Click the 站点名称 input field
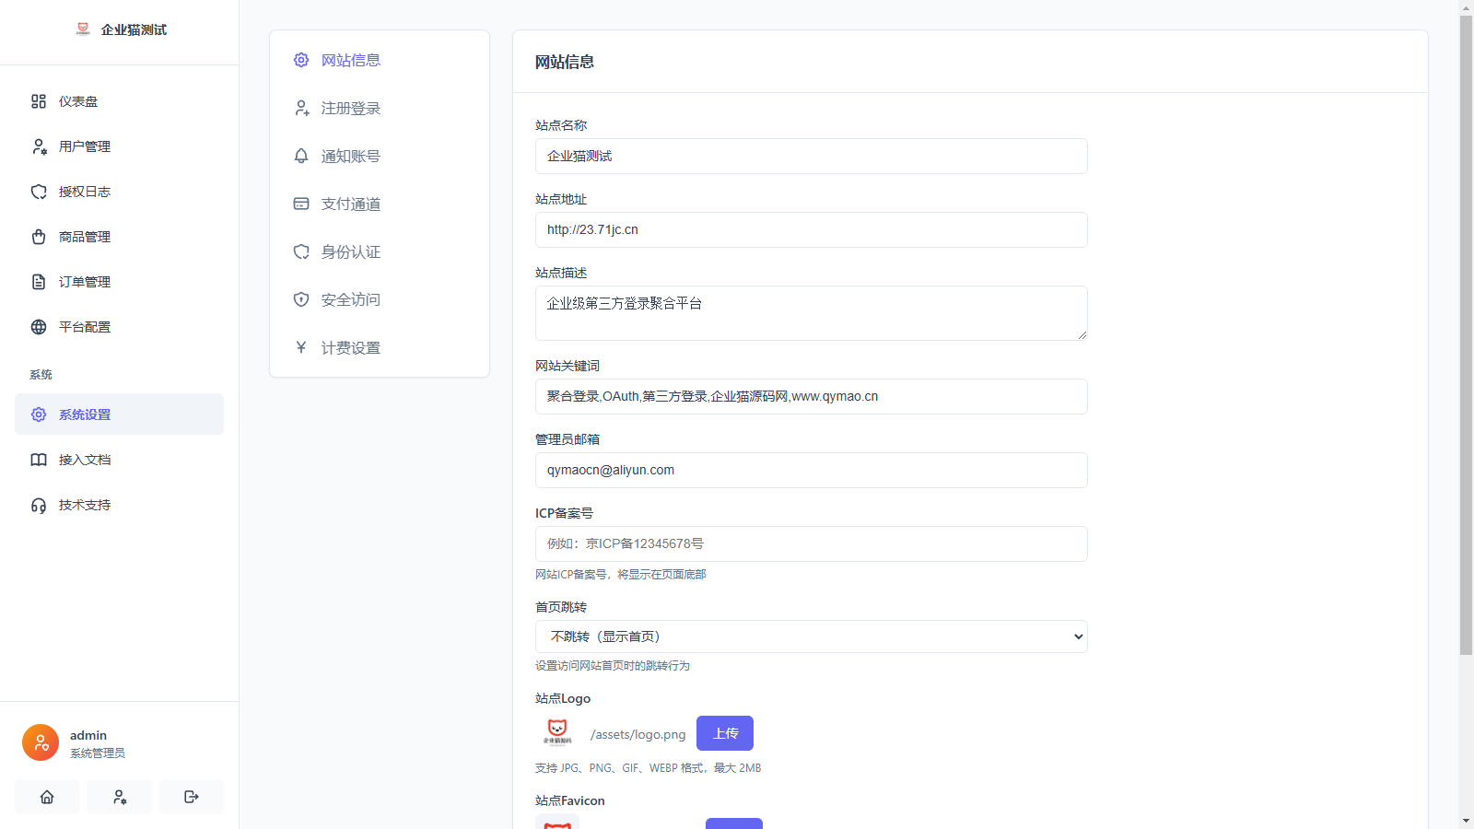The width and height of the screenshot is (1474, 829). click(x=811, y=157)
